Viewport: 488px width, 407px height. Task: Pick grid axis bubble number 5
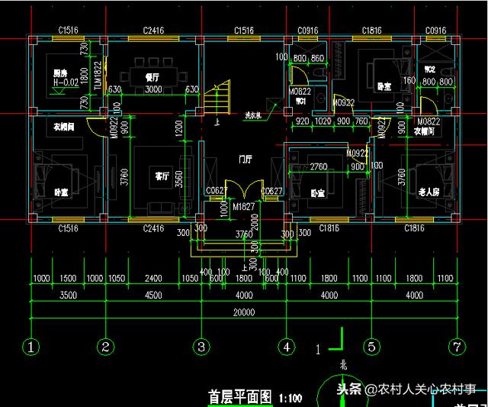click(x=371, y=347)
